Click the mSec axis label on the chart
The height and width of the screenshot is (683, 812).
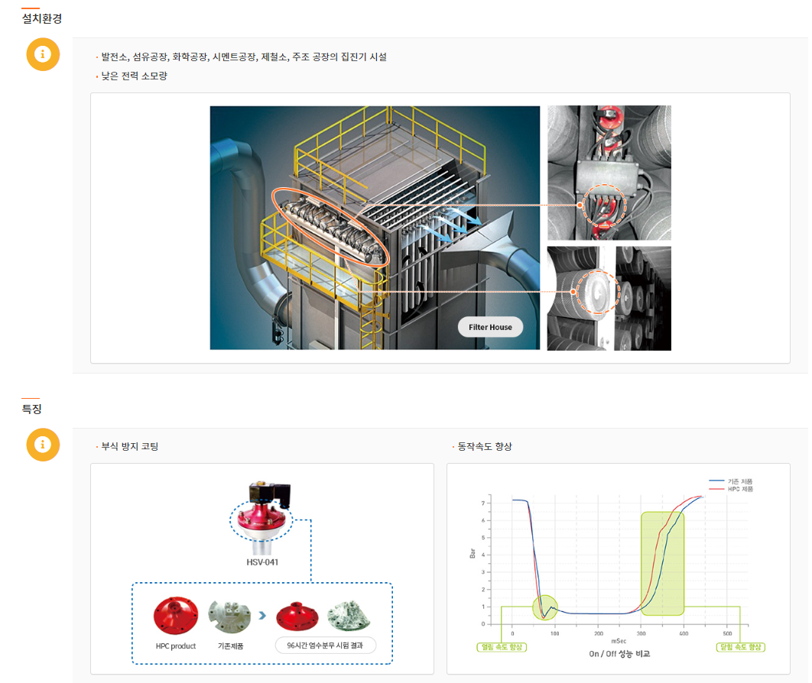[619, 640]
